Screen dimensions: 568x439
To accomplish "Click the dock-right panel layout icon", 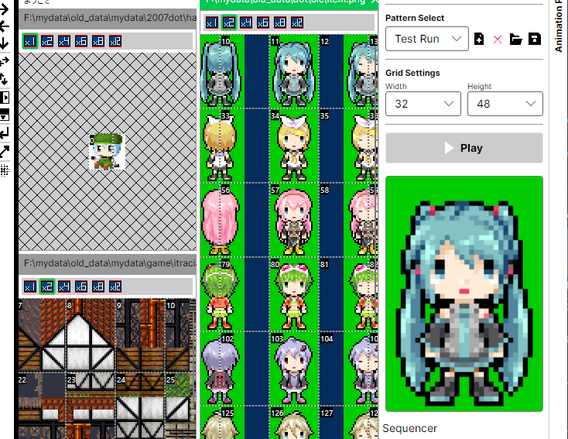I will pyautogui.click(x=5, y=98).
